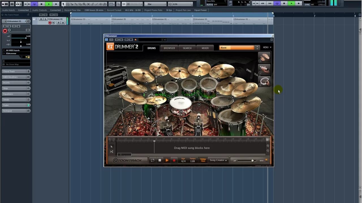Toggle Follow Host in EZdrummer
The height and width of the screenshot is (203, 362).
(x=203, y=160)
